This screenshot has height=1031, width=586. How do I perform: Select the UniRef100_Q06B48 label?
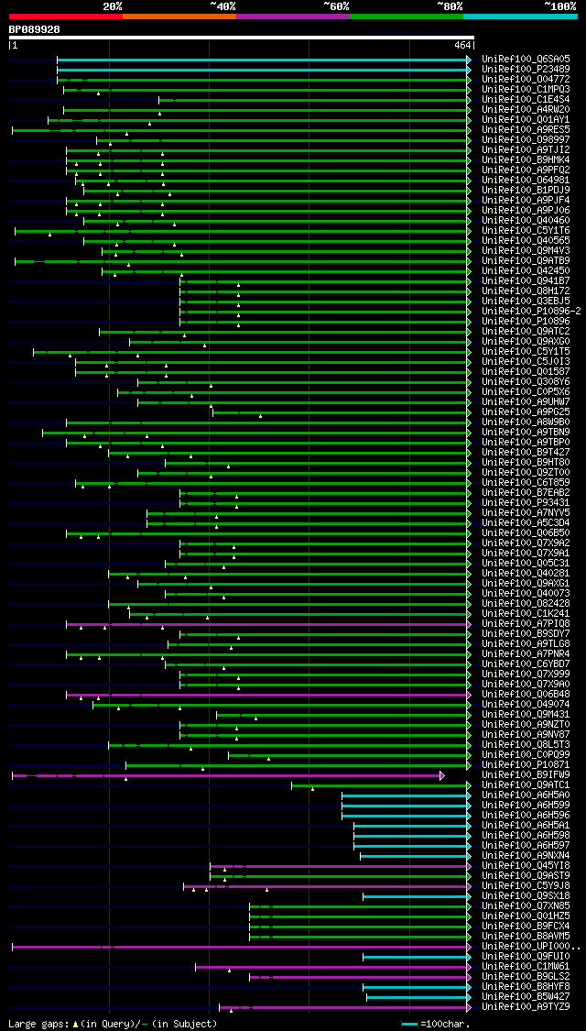[526, 694]
